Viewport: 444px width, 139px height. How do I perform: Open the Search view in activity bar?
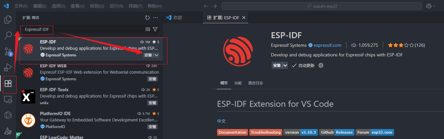(8, 35)
